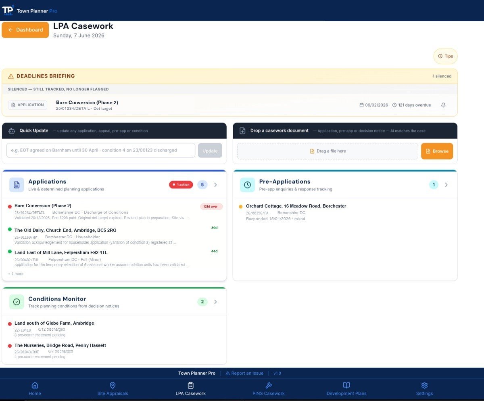Viewport: 484px width, 401px height.
Task: Open the Settings tab
Action: [x=424, y=388]
